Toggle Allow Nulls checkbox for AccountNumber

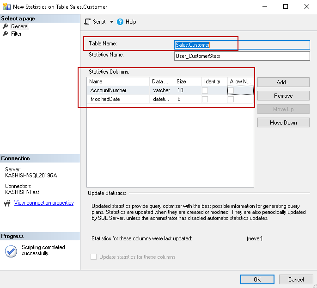pyautogui.click(x=231, y=90)
